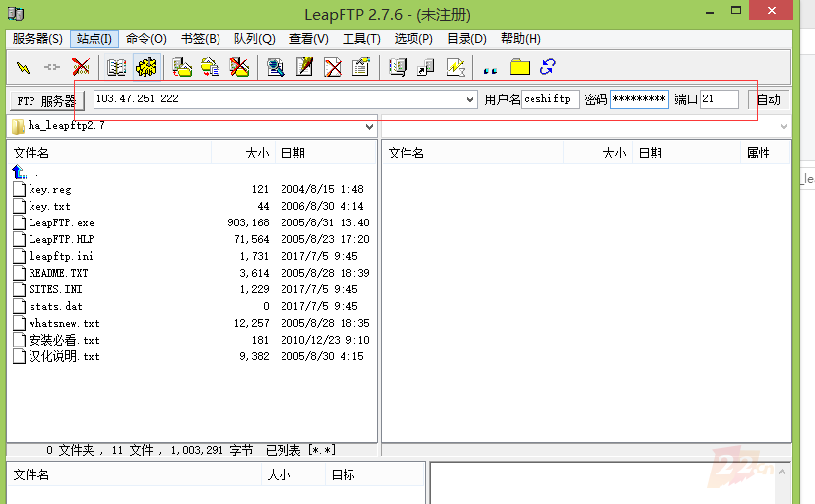Click the clipboard properties icon

(x=360, y=67)
